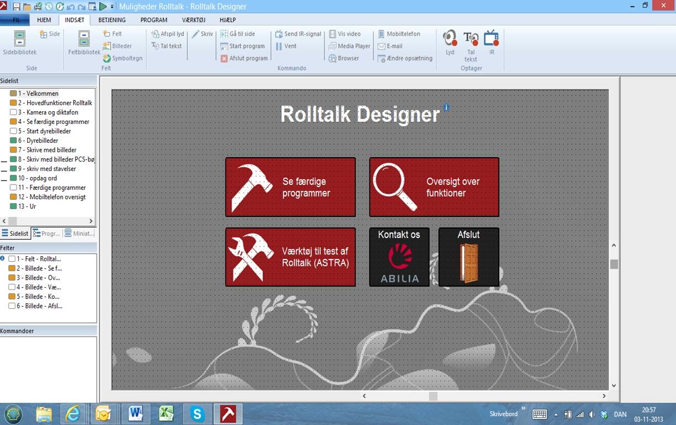Insert a Symboltegn symbol
This screenshot has height=425, width=676.
point(123,58)
